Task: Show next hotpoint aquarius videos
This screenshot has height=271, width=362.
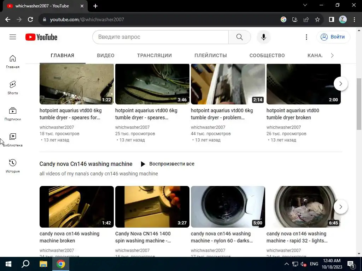Action: click(x=341, y=84)
